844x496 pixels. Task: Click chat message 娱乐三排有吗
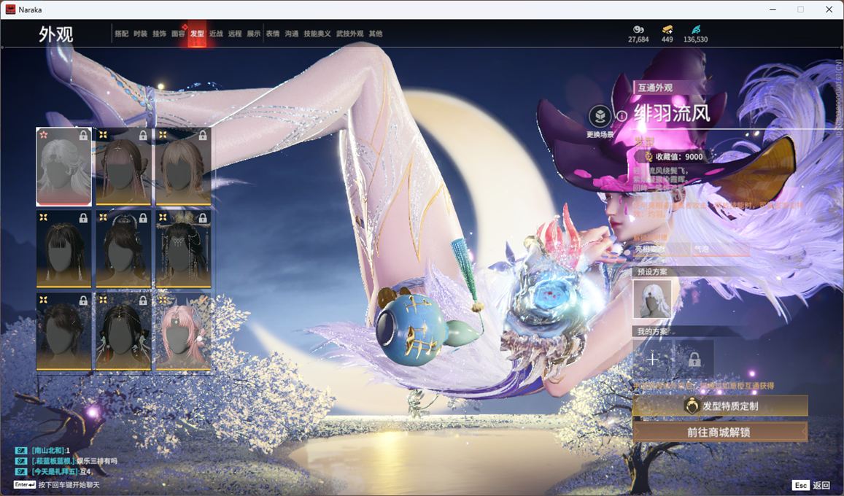[96, 461]
